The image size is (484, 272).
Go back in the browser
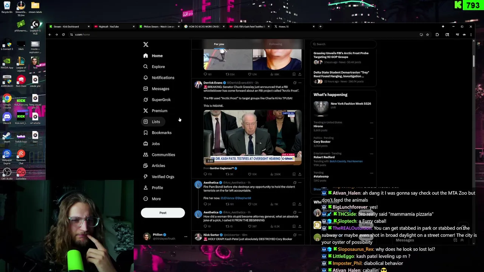[x=50, y=35]
